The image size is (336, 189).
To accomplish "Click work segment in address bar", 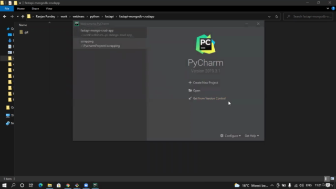I will [x=64, y=16].
